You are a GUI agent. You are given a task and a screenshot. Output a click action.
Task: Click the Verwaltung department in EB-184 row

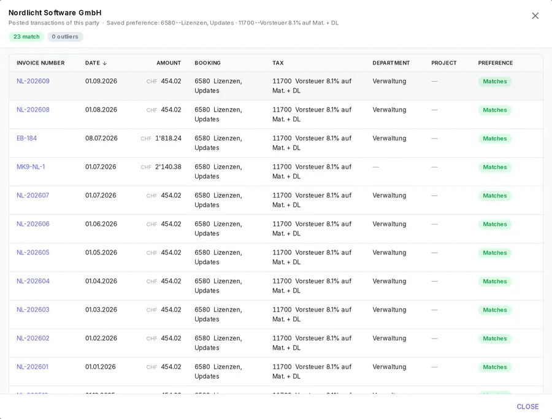pyautogui.click(x=389, y=138)
